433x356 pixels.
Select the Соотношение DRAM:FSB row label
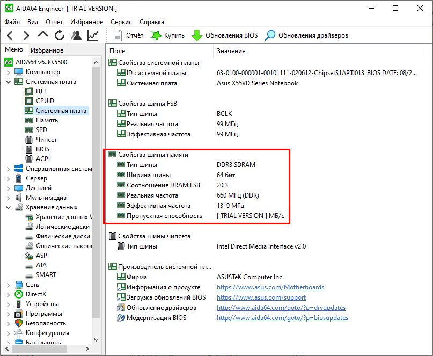coord(163,185)
